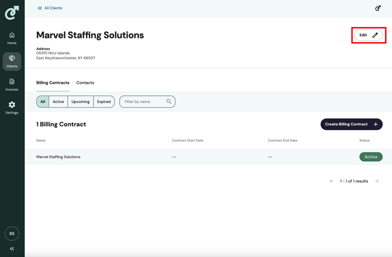
Task: Focus the Filter by name field
Action: pyautogui.click(x=147, y=102)
